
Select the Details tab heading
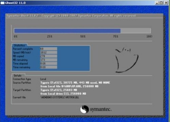click(18, 75)
